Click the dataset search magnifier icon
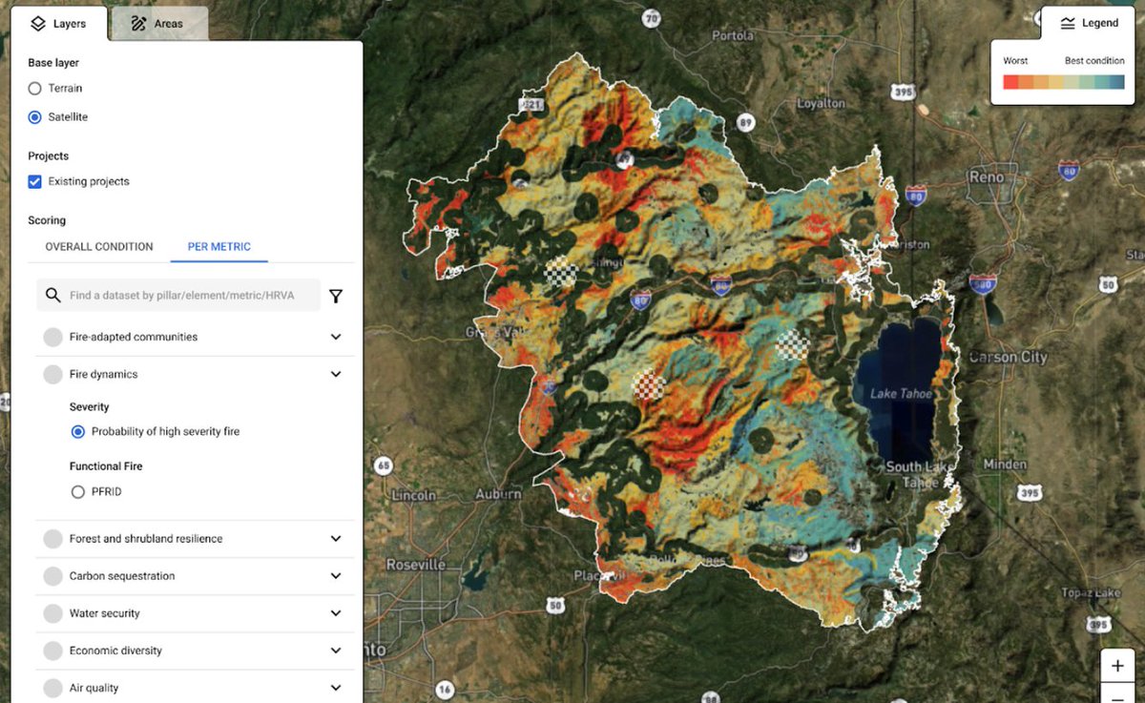The image size is (1145, 703). [53, 296]
